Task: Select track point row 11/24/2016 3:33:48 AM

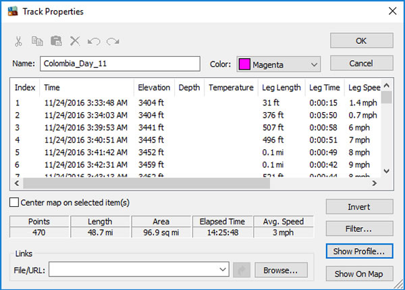Action: (196, 103)
